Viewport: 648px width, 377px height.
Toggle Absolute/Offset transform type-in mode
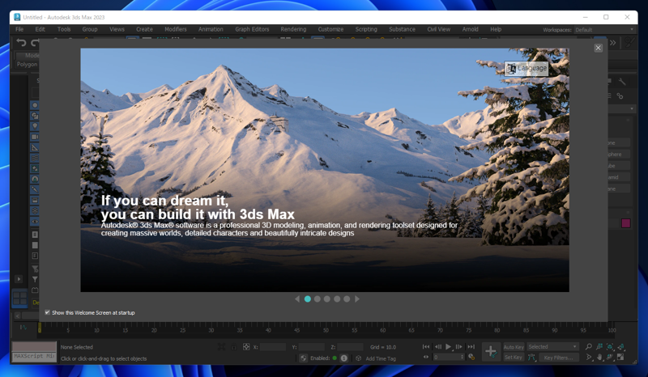[x=246, y=347]
